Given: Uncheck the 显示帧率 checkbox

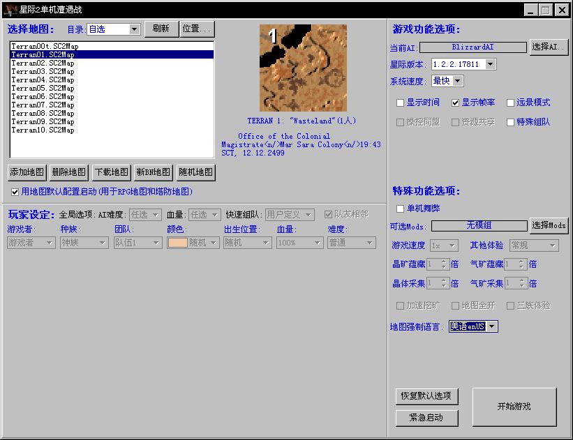Looking at the screenshot, I should (456, 103).
